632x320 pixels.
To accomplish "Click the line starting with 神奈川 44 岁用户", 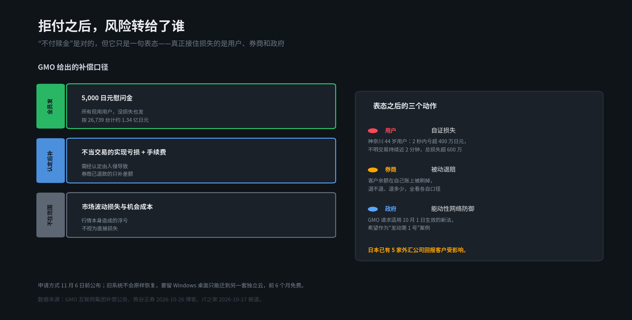I will (x=417, y=141).
